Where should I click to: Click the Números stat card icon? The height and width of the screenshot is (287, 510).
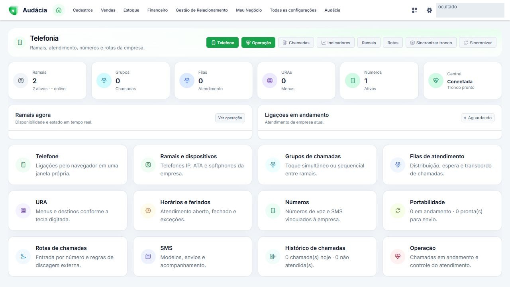point(353,81)
